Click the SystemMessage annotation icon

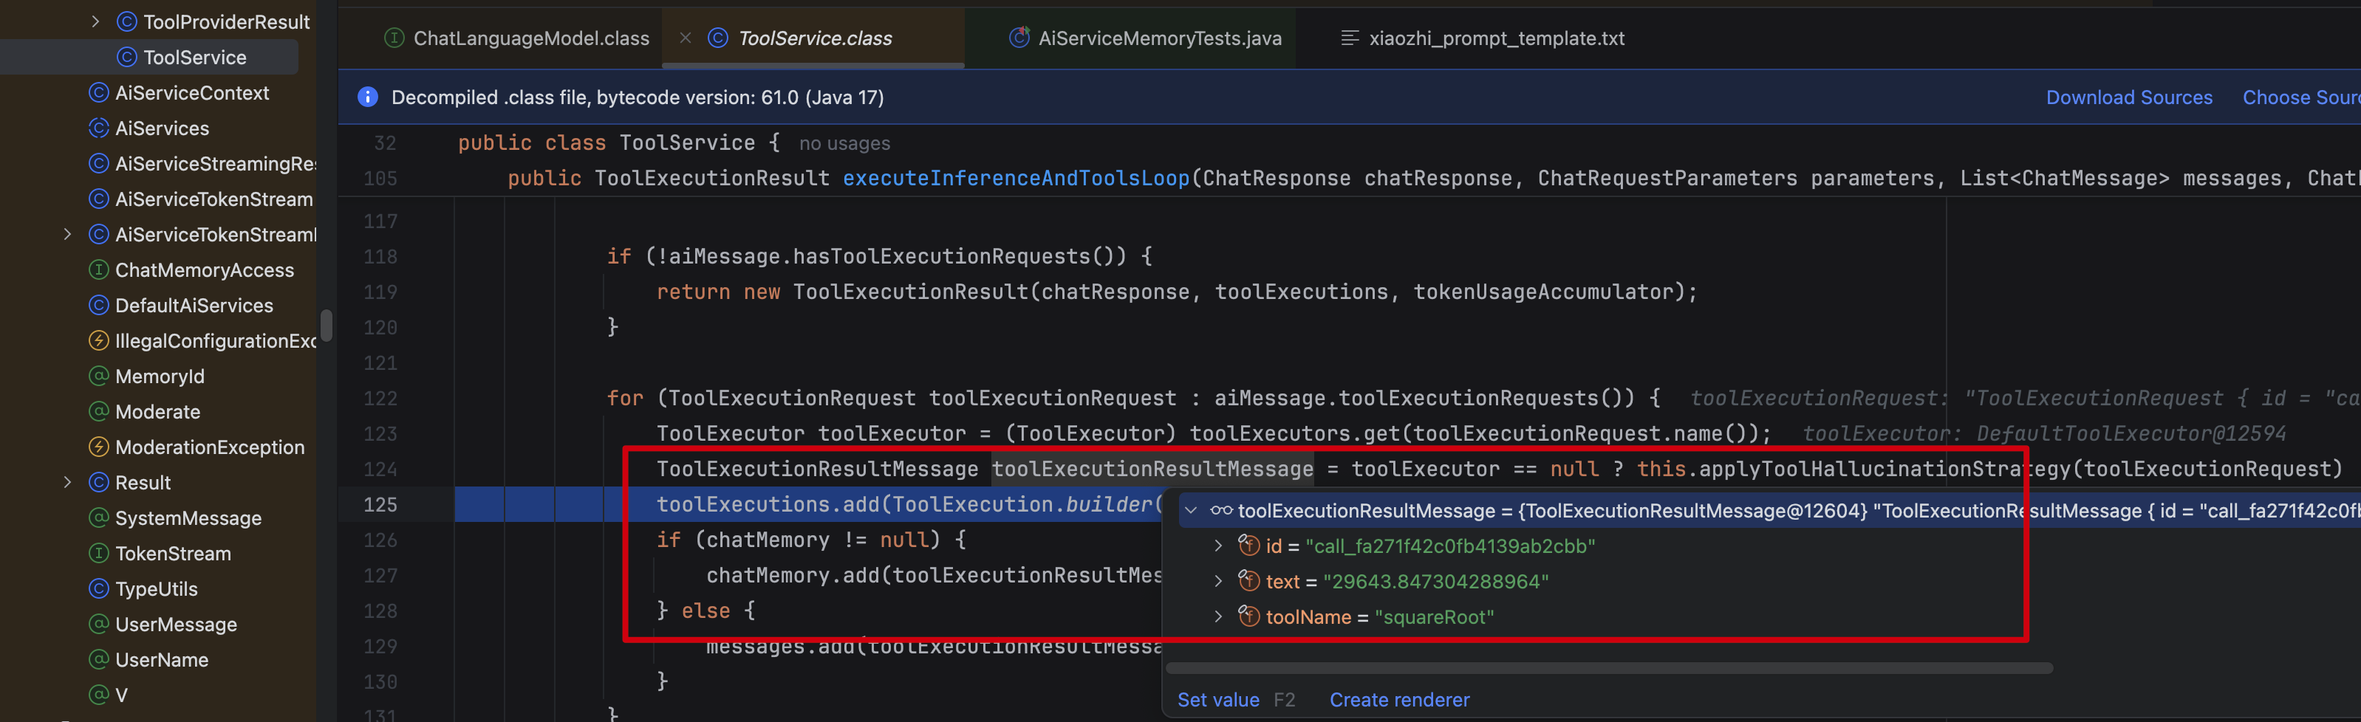pos(99,518)
